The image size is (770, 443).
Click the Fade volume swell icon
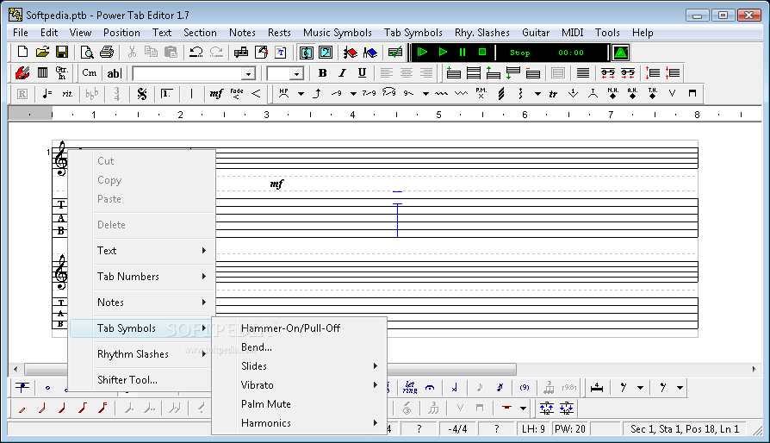click(x=237, y=93)
